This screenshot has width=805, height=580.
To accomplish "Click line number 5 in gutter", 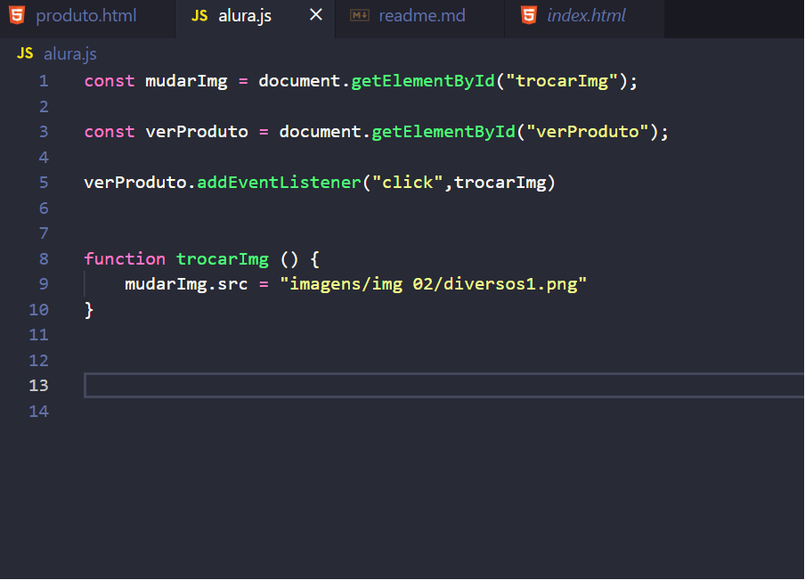I will 44,183.
